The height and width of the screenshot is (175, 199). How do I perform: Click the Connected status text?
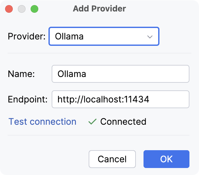tap(123, 122)
